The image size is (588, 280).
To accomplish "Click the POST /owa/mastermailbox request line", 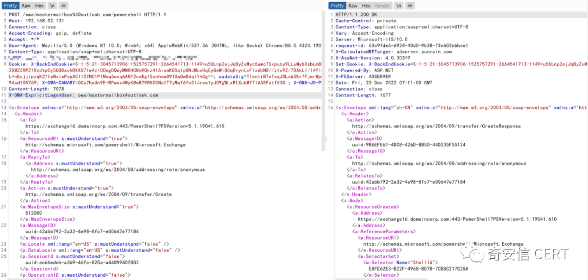I will pyautogui.click(x=88, y=14).
